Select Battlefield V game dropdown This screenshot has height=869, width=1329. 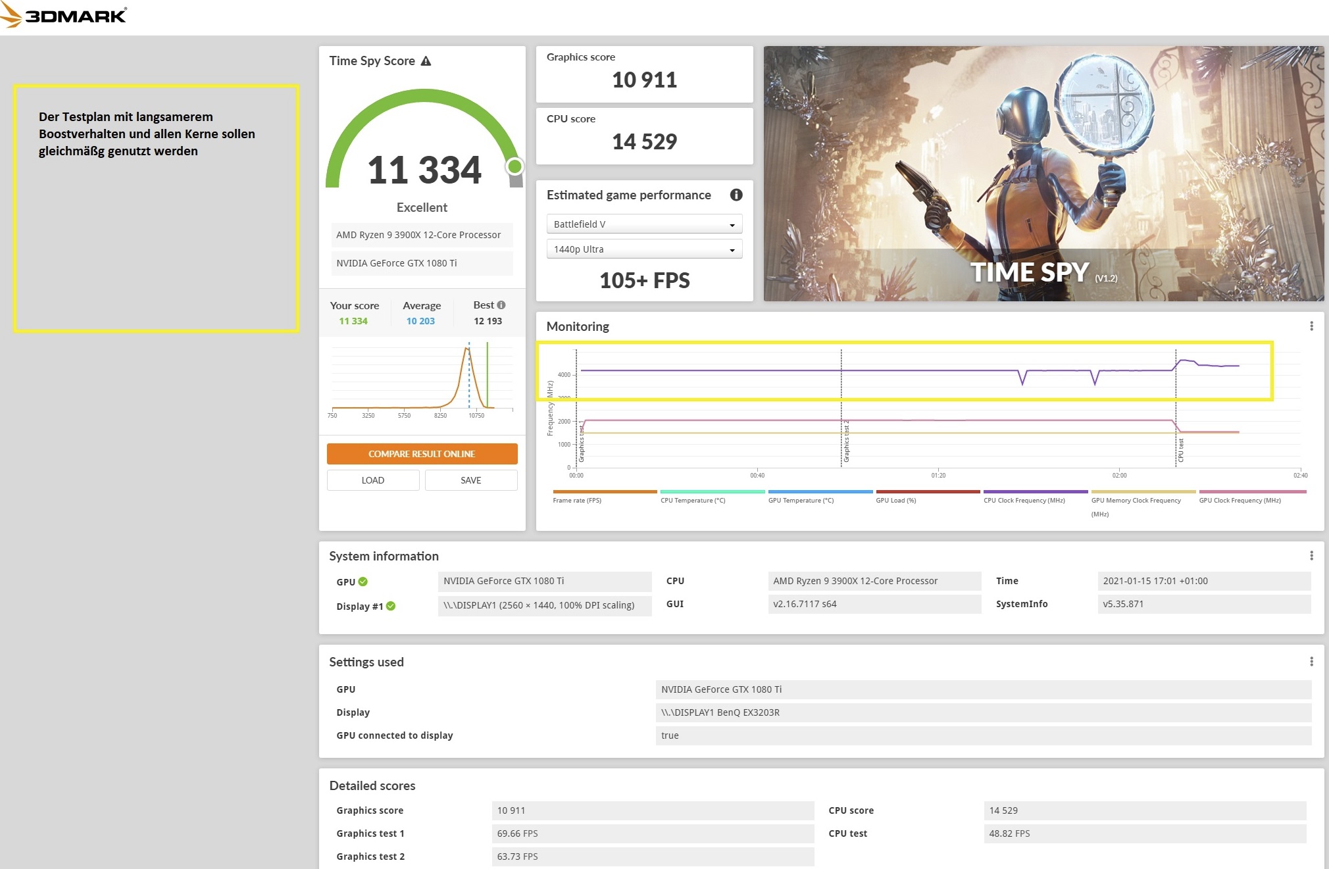pyautogui.click(x=644, y=224)
